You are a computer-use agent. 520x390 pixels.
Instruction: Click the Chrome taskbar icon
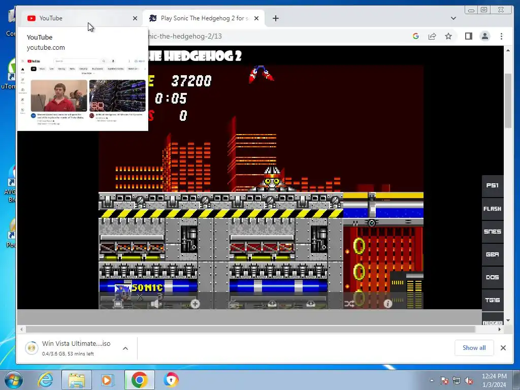coord(139,380)
